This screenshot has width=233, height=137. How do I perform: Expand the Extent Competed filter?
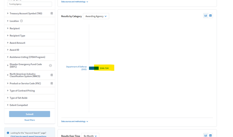pyautogui.click(x=19, y=105)
